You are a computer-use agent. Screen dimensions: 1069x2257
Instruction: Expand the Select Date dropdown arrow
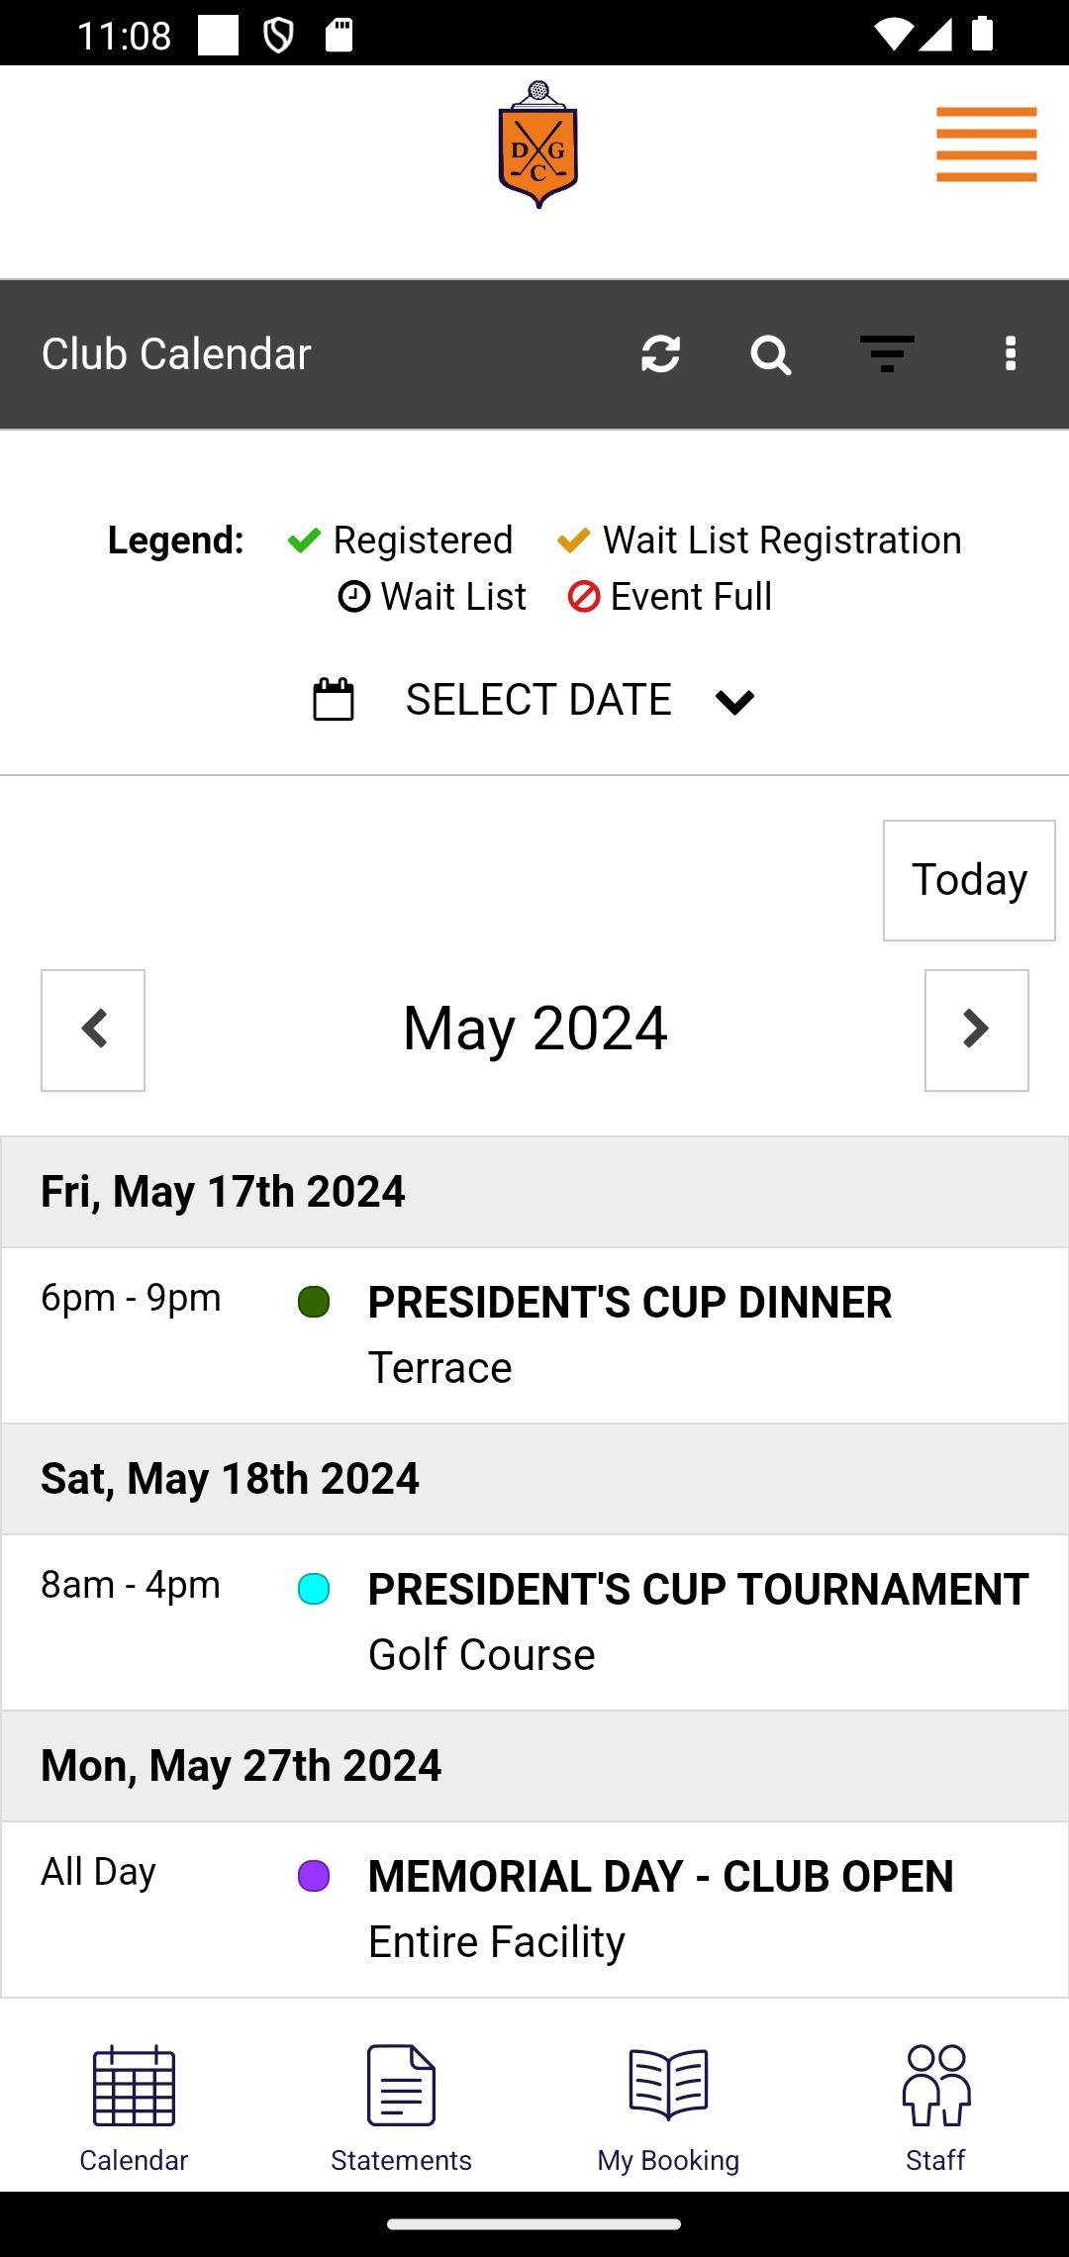coord(734,702)
